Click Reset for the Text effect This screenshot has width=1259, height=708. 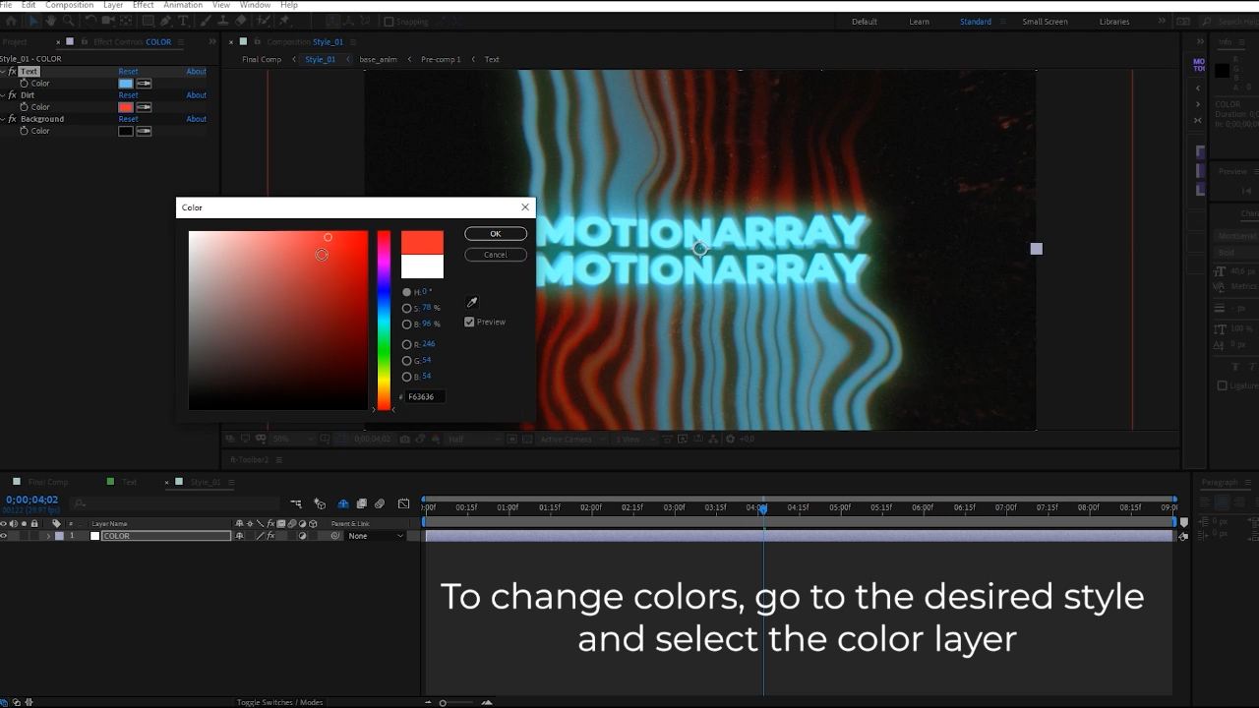[128, 72]
